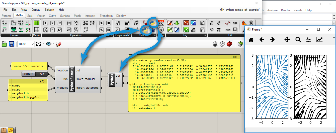Open the File menu

pos(5,10)
